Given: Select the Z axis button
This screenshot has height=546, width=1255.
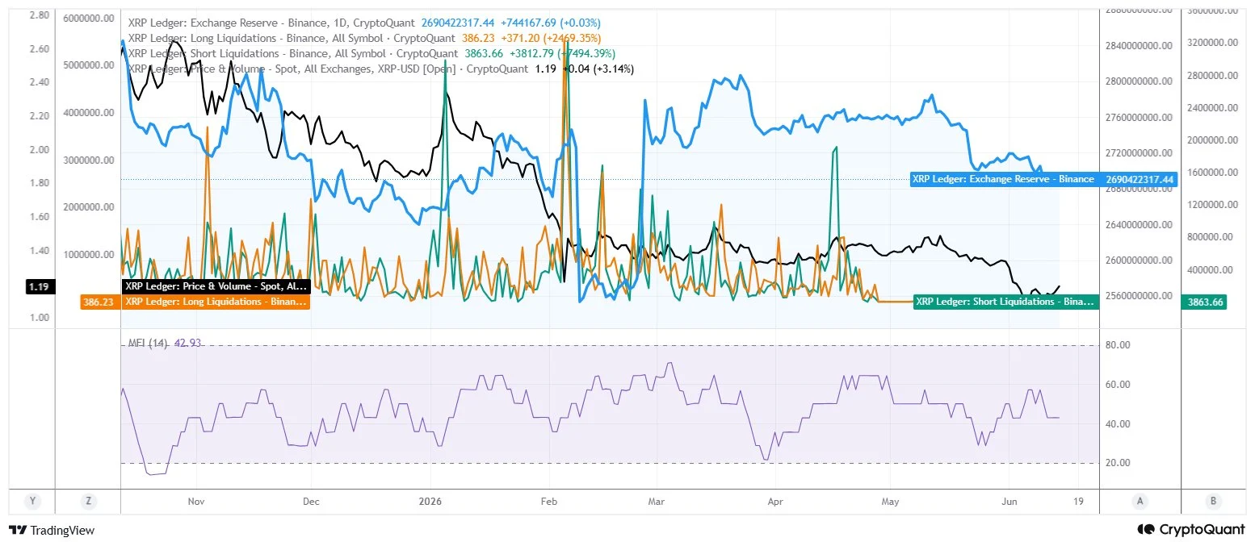Looking at the screenshot, I should 88,501.
